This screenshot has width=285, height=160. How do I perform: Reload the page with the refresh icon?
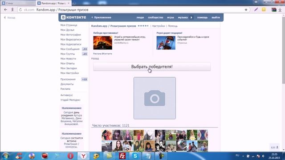(x=20, y=10)
